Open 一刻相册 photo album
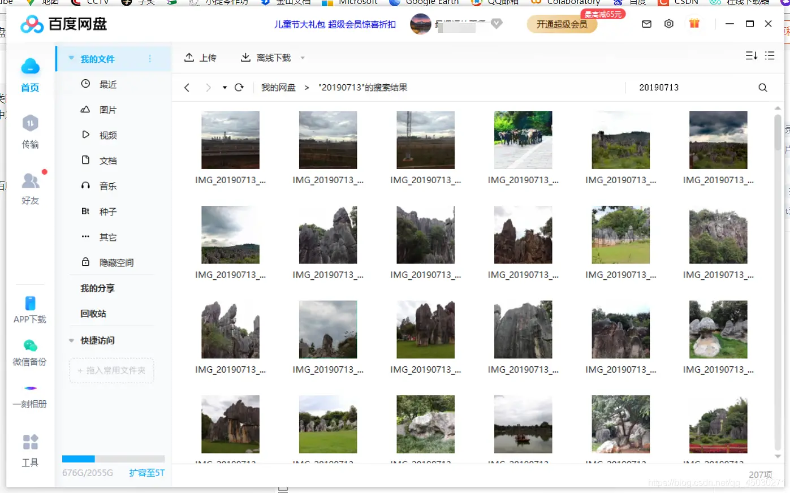790x493 pixels. [30, 396]
